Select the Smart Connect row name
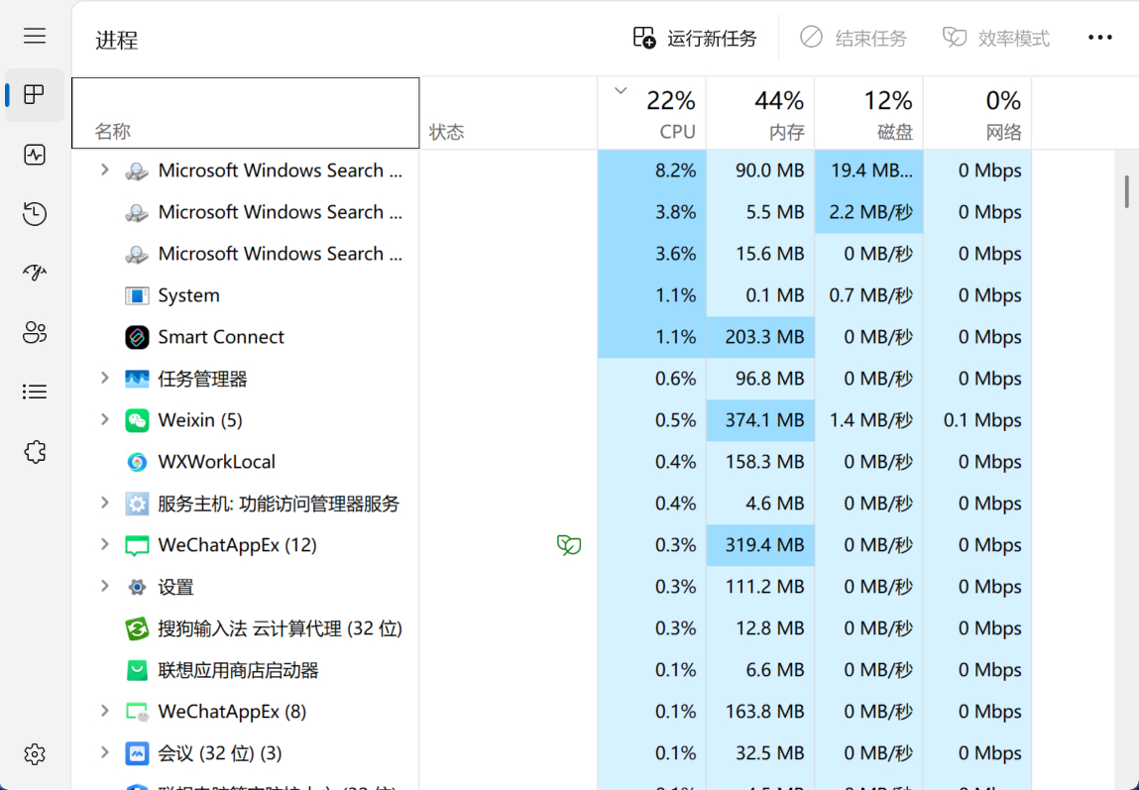The image size is (1139, 790). click(x=221, y=337)
